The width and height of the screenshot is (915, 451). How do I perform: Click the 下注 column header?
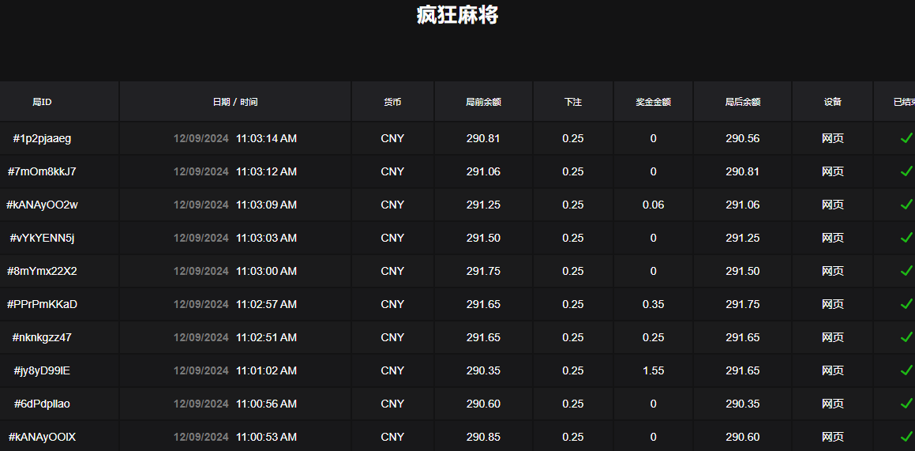point(572,102)
